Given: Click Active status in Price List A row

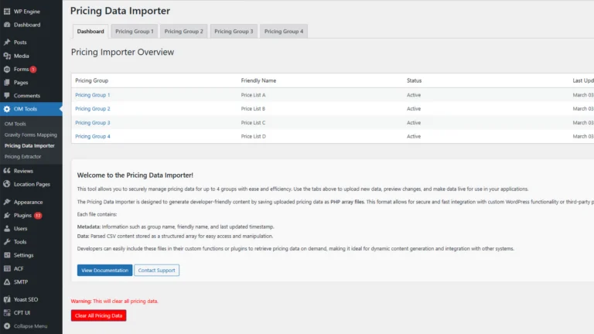Looking at the screenshot, I should [414, 95].
